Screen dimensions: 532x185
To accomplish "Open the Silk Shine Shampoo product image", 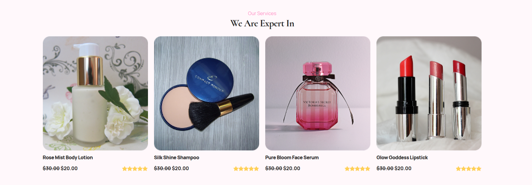I will (x=207, y=93).
